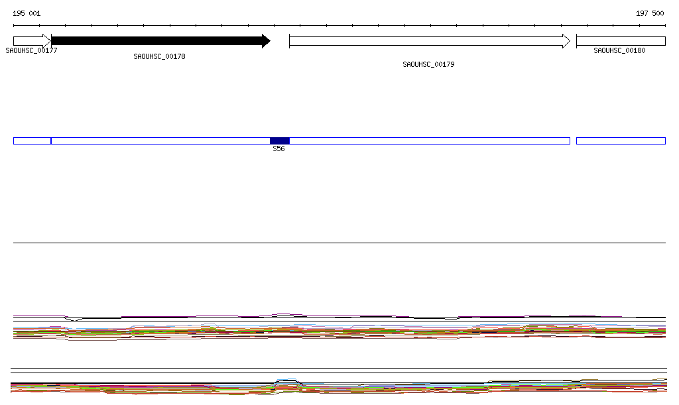
Task: Click the thin blue marker on segment track
Action: pos(51,141)
